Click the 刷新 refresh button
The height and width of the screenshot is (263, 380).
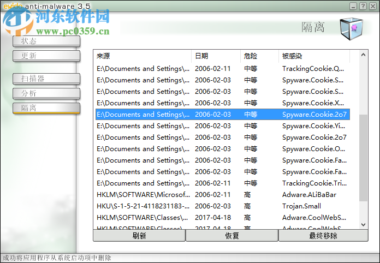pos(139,236)
